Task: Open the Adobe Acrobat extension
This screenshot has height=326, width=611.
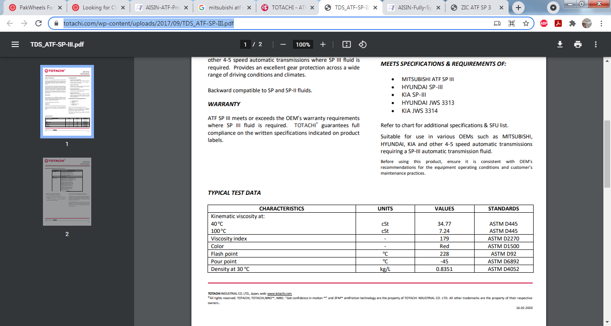Action: [x=558, y=23]
